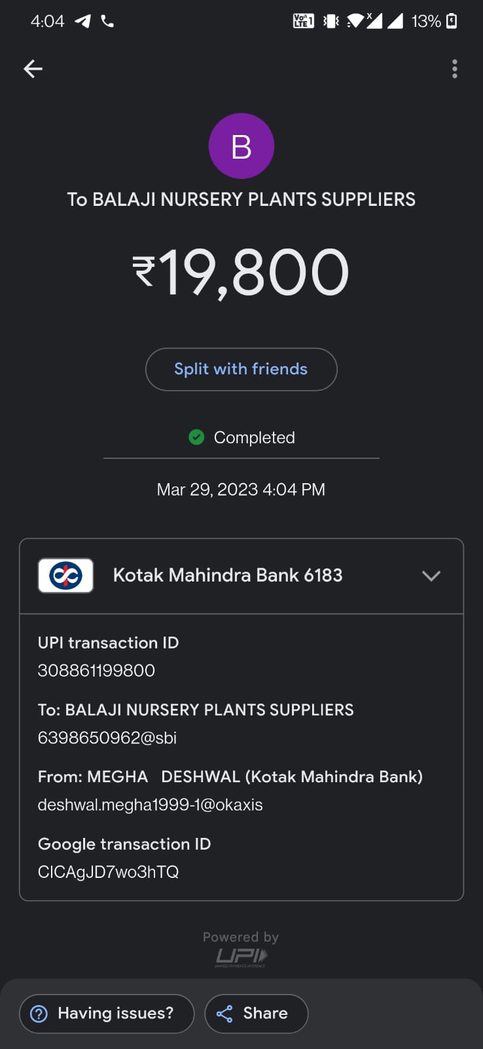This screenshot has height=1049, width=483.
Task: Tap the battery icon in status bar
Action: click(x=452, y=22)
